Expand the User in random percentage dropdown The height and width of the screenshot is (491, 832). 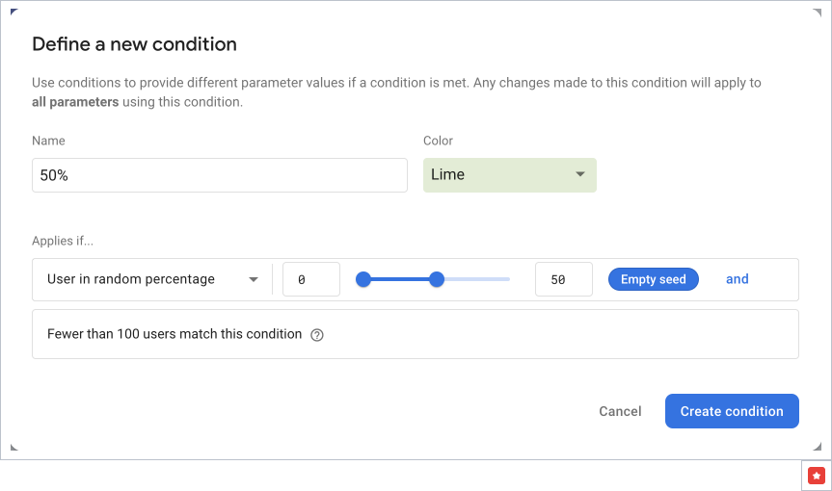pos(152,279)
